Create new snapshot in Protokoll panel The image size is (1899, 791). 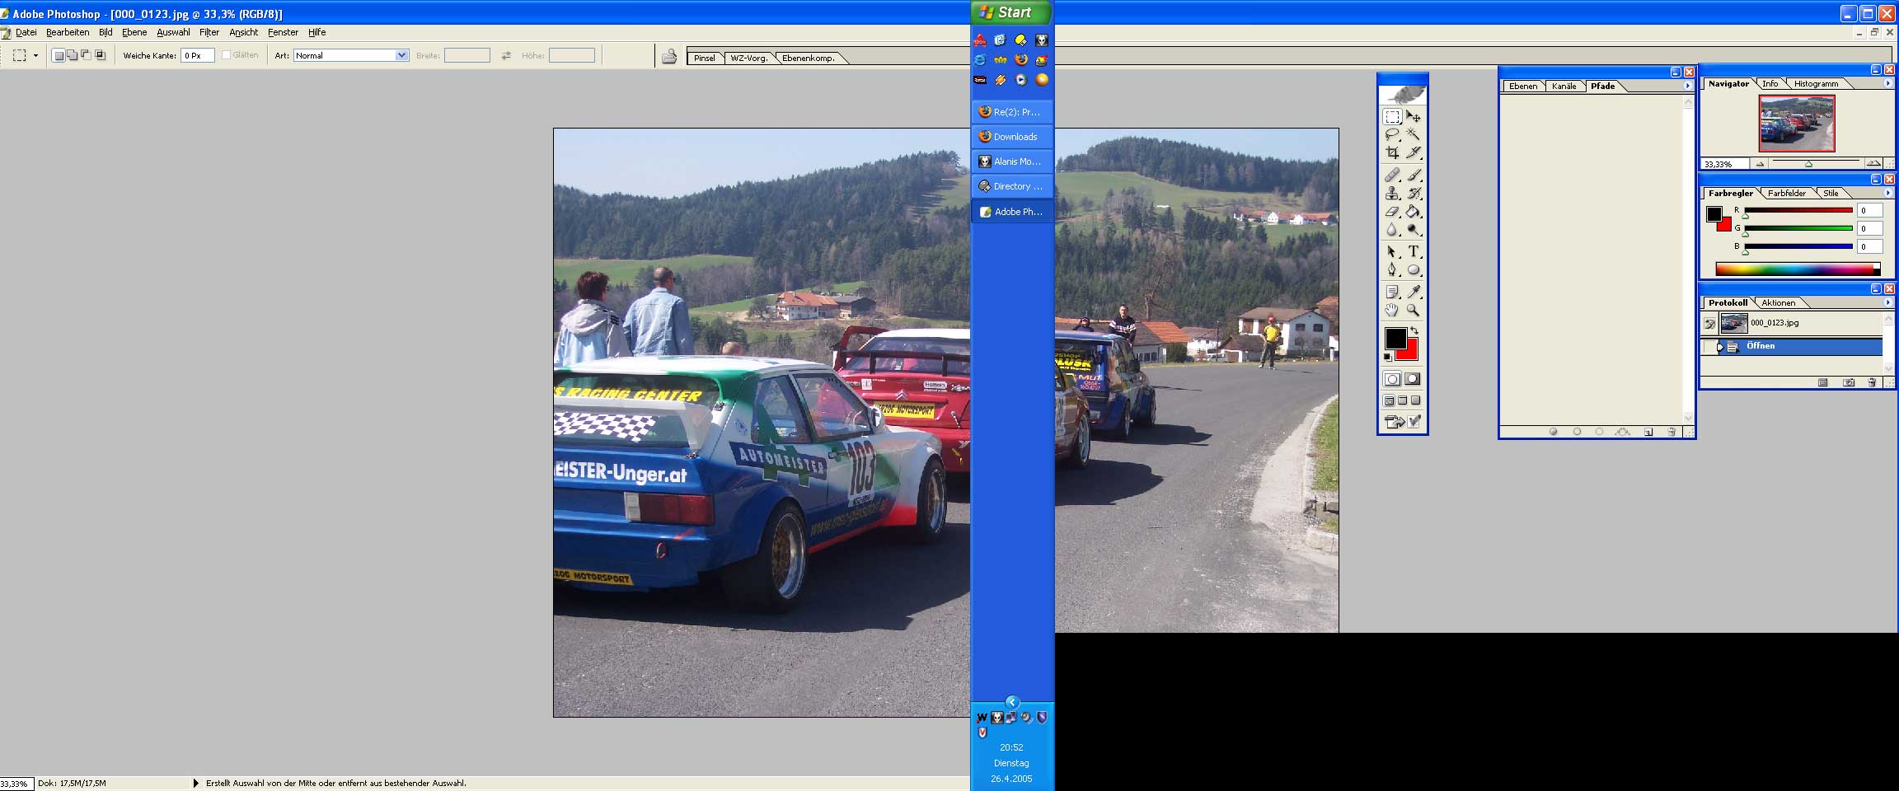click(x=1849, y=382)
